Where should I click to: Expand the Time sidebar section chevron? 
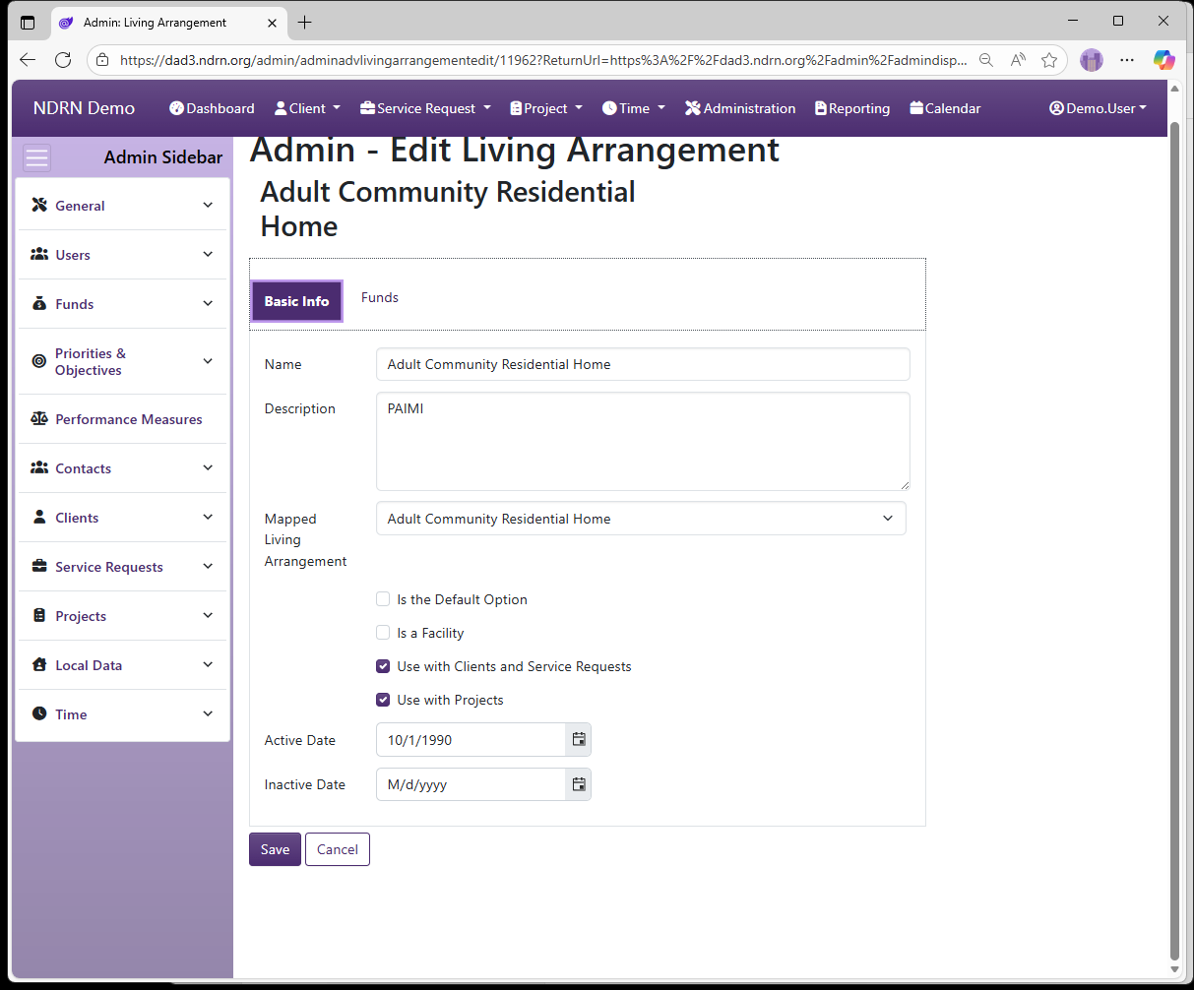click(x=208, y=713)
